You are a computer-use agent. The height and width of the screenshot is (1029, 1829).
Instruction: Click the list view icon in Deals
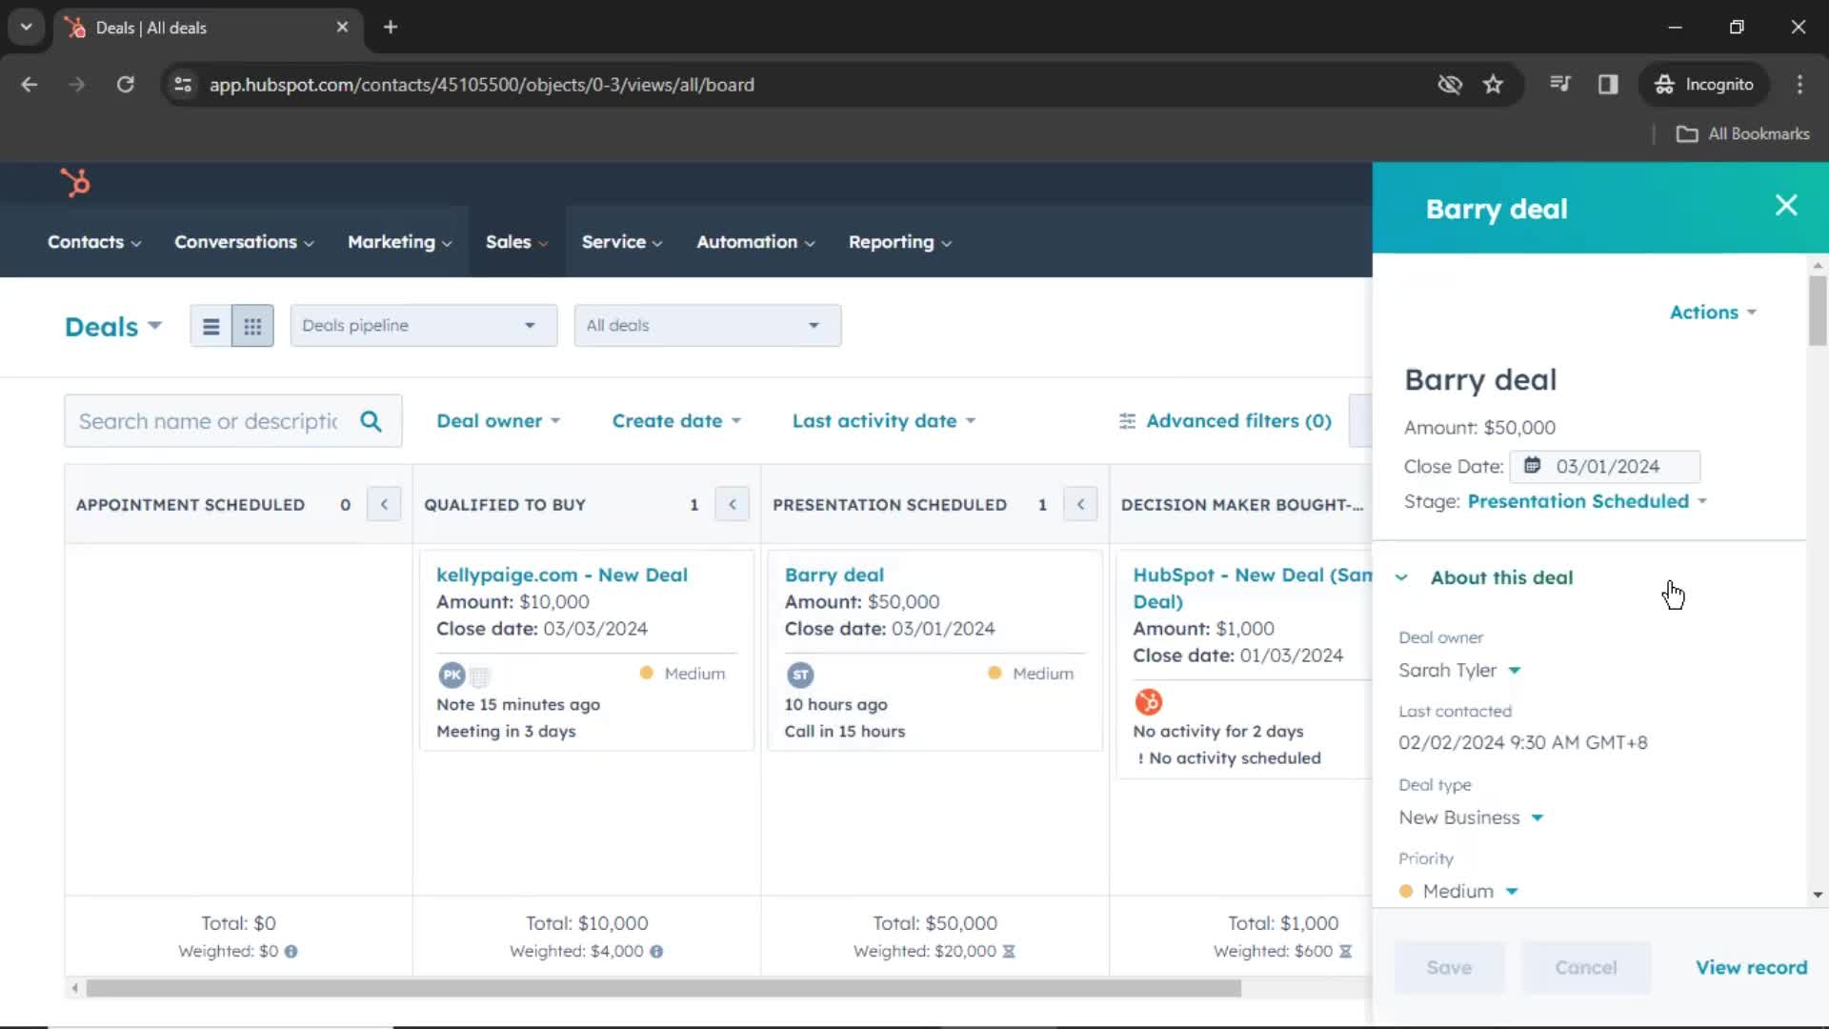point(210,326)
